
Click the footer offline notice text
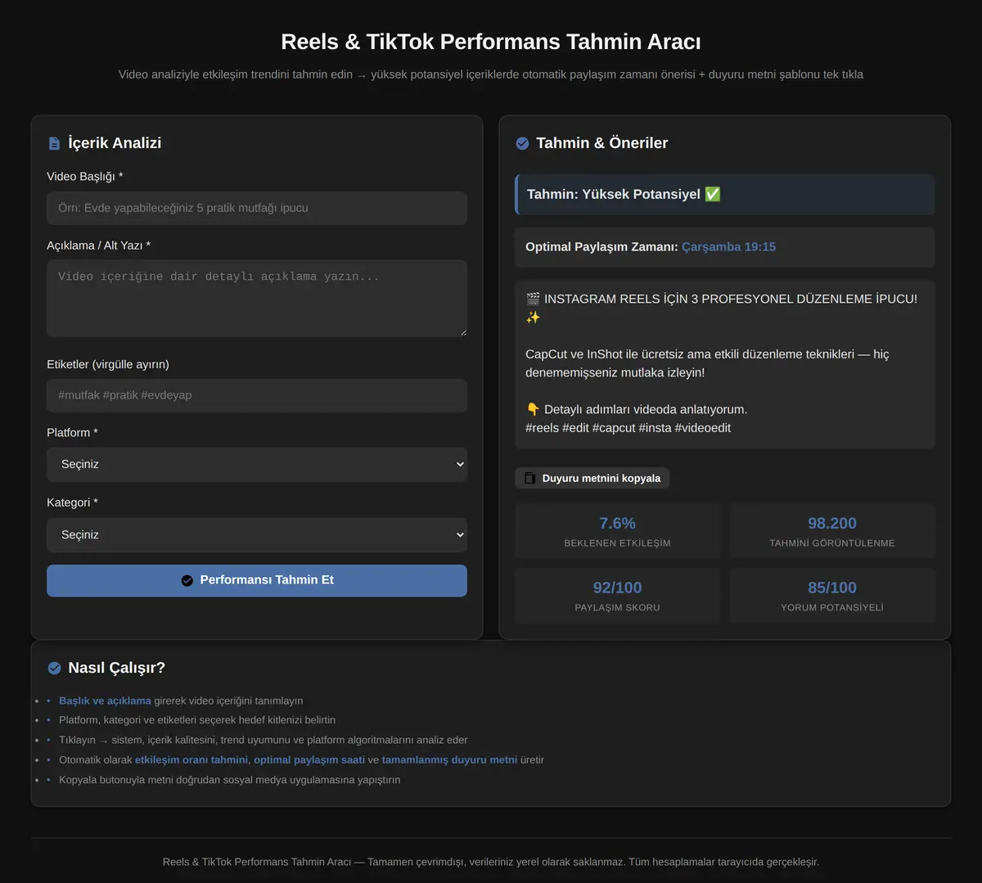pyautogui.click(x=491, y=862)
